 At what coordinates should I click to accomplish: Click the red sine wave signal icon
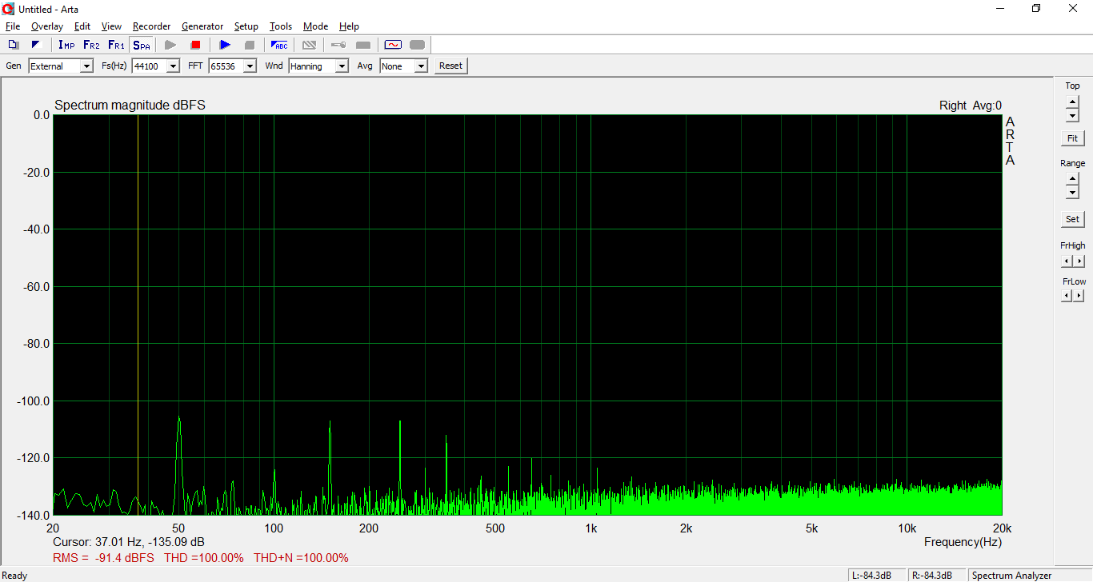click(x=392, y=45)
